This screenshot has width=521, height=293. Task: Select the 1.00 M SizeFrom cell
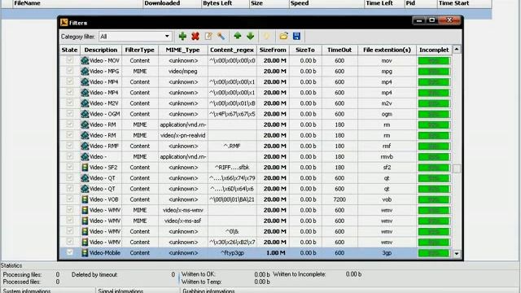click(274, 253)
